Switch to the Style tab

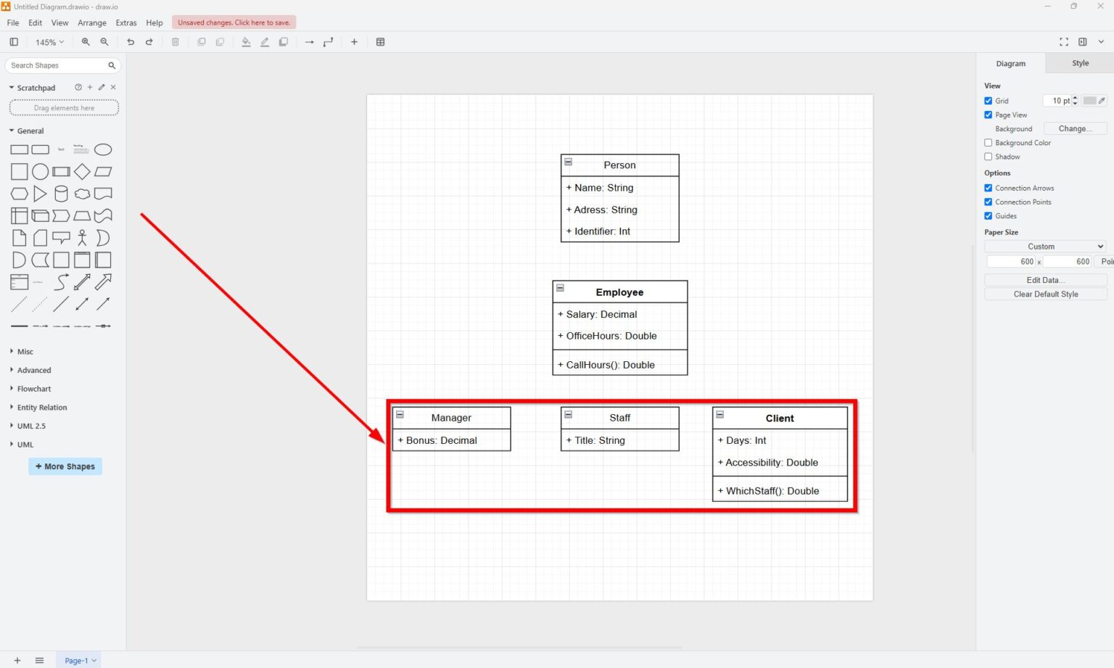tap(1080, 63)
